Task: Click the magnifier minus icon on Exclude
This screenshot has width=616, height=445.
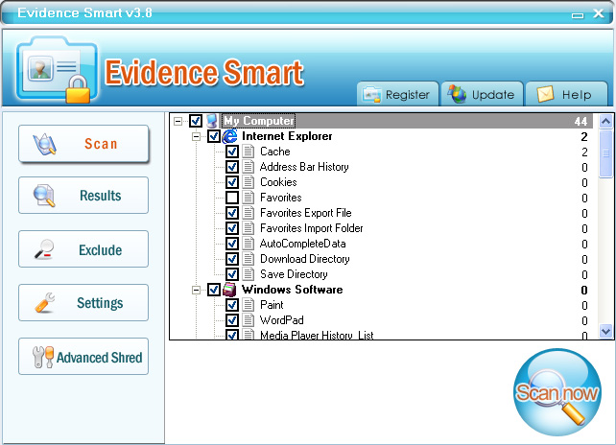Action: click(x=44, y=249)
